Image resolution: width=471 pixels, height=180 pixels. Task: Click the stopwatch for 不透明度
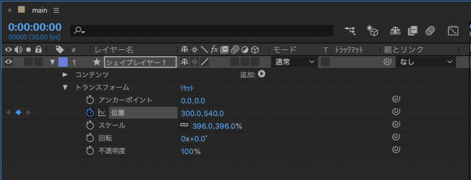tap(90, 151)
